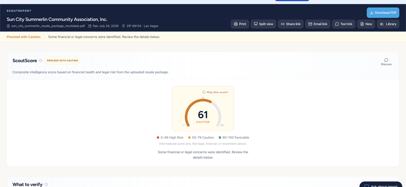Click the score gauge showing 61
406x187 pixels.
203,113
